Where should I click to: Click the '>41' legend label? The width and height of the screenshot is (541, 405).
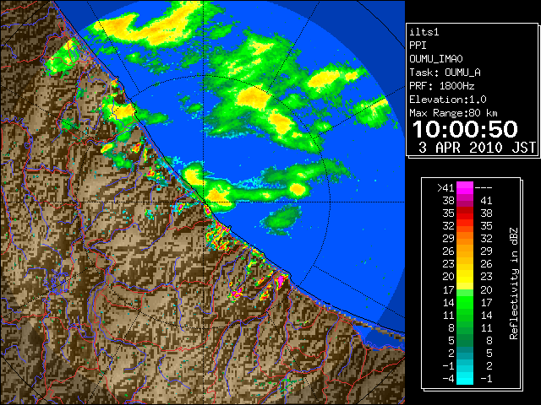pos(445,188)
